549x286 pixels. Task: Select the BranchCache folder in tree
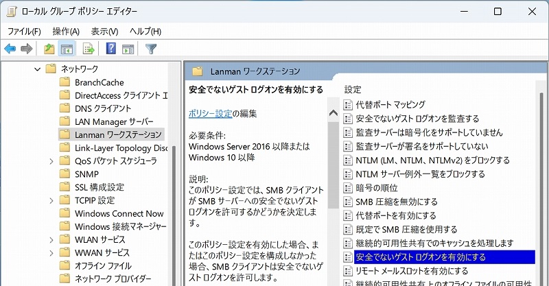(x=99, y=82)
